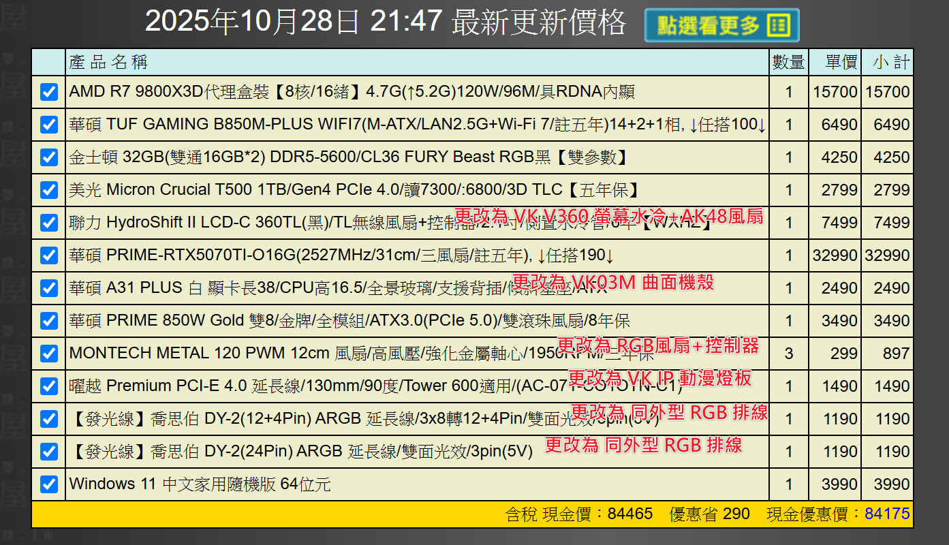This screenshot has width=949, height=545.
Task: Select the 華碩 PRIME-RTX5070TI-O16G product name
Action: (x=342, y=255)
